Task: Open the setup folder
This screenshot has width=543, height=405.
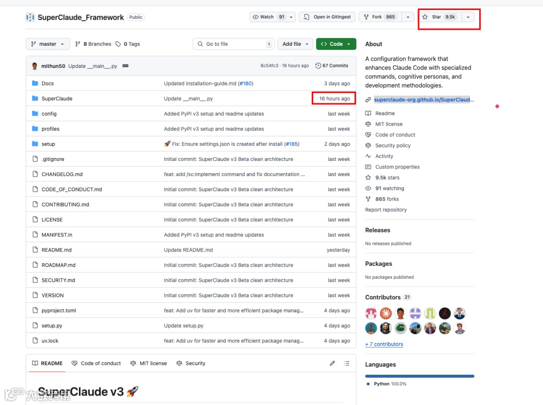Action: (48, 144)
